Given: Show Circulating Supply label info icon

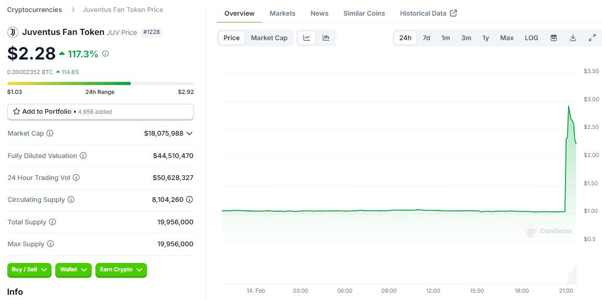Looking at the screenshot, I should pyautogui.click(x=71, y=199).
